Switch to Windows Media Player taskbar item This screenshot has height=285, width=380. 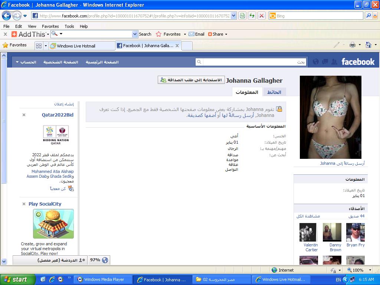coord(103,279)
